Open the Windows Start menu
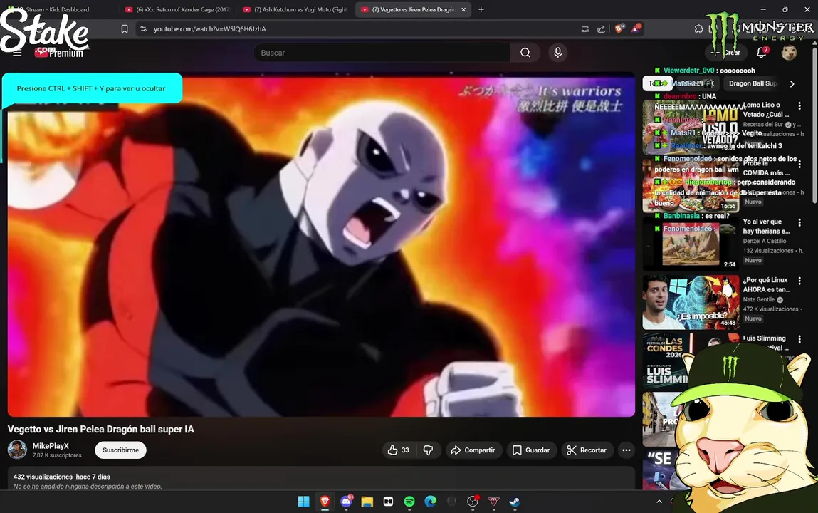Viewport: 818px width, 513px height. [x=303, y=502]
